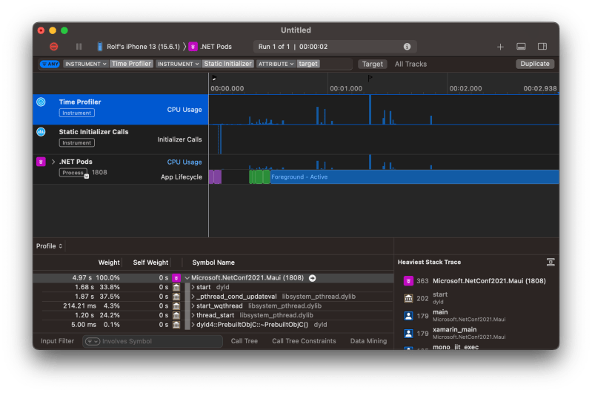Switch to the Target tracks tab
The height and width of the screenshot is (393, 592).
[x=372, y=64]
